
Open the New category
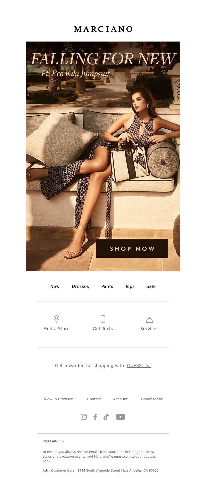pos(55,286)
